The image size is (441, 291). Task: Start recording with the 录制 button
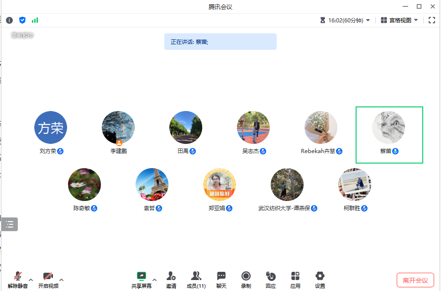(246, 279)
